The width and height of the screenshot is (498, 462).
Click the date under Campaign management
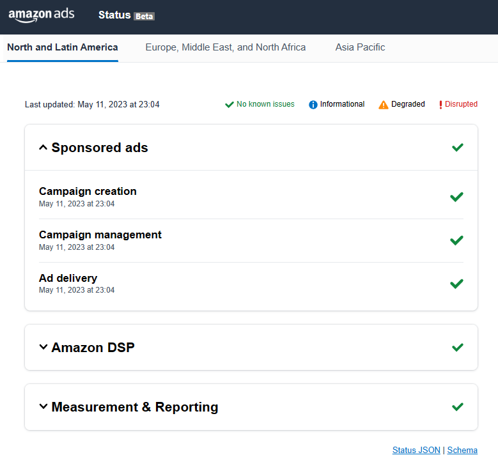pyautogui.click(x=77, y=247)
